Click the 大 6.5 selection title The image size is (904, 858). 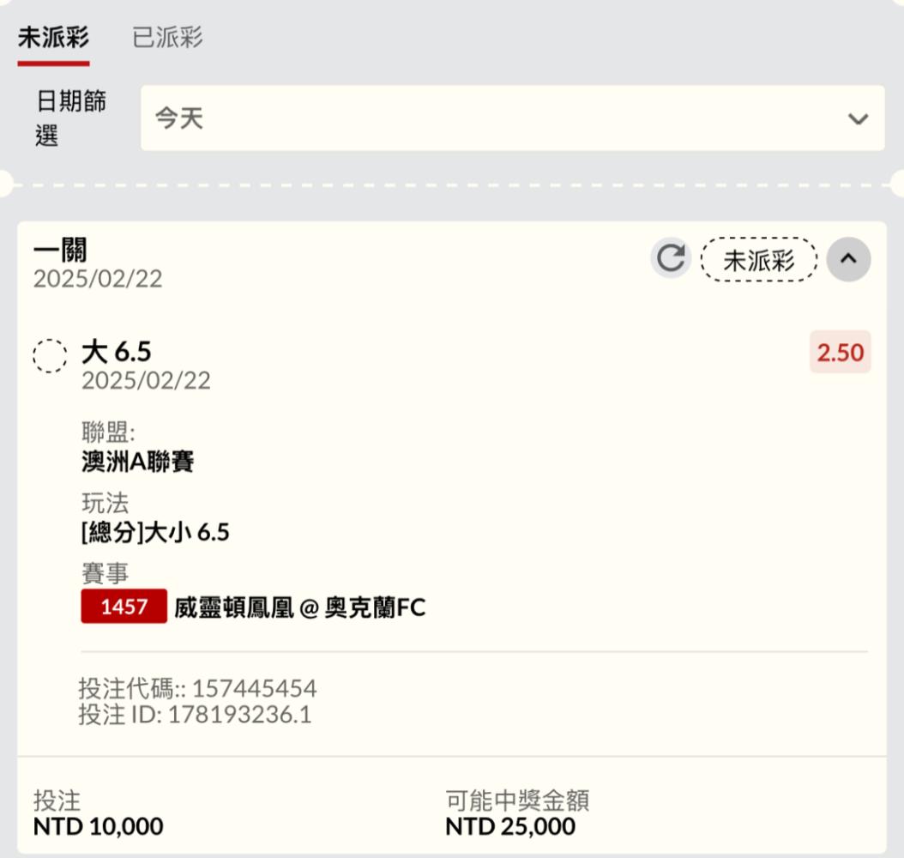[x=117, y=351]
